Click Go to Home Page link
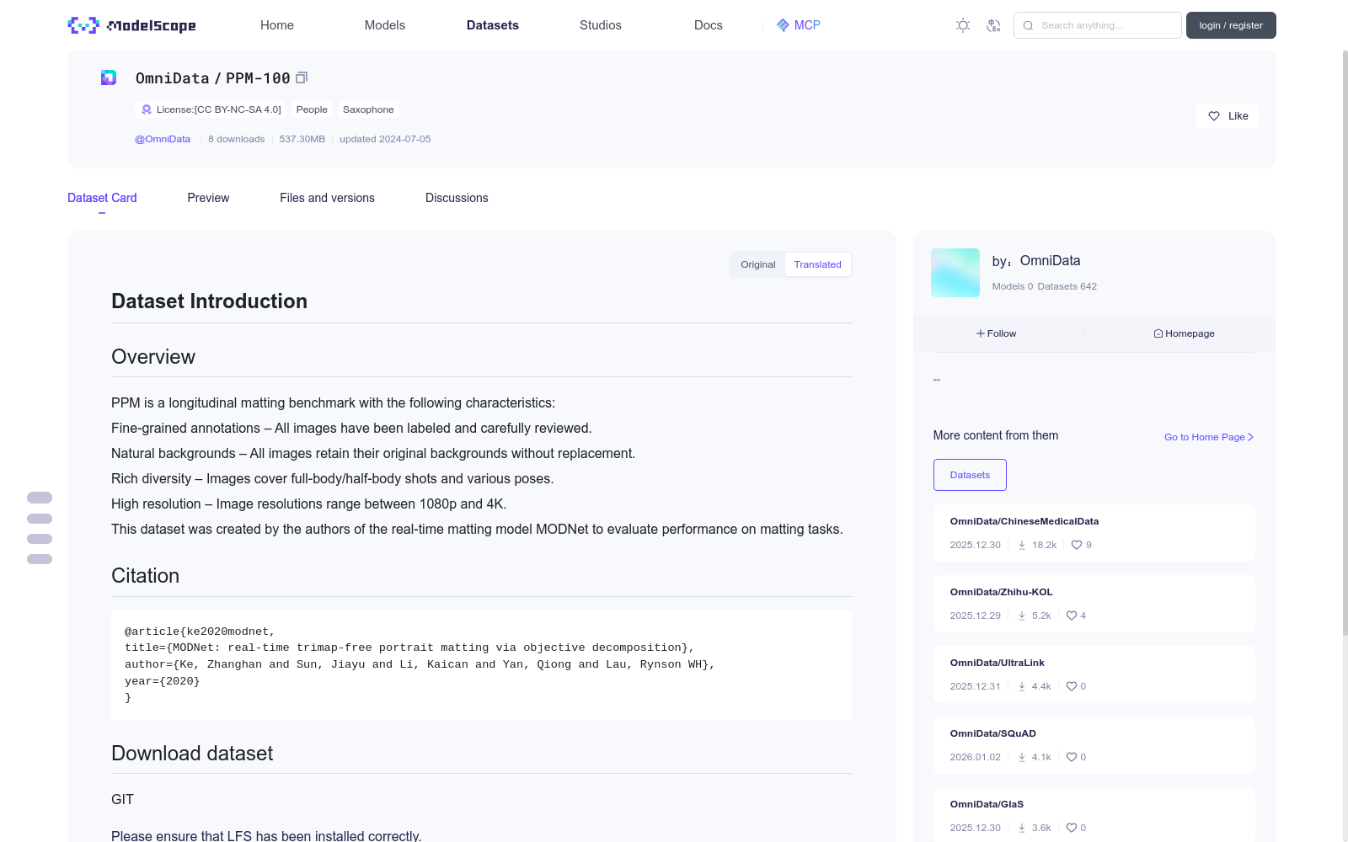 pos(1209,437)
